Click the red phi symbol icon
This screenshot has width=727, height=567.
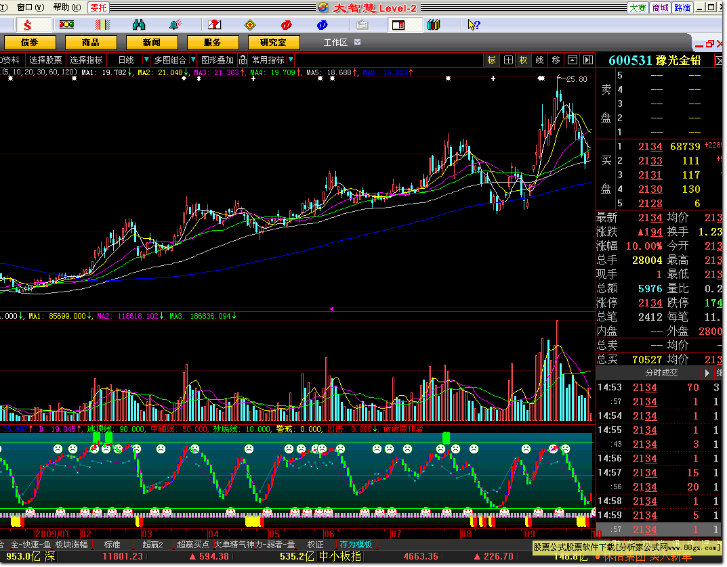coord(286,25)
